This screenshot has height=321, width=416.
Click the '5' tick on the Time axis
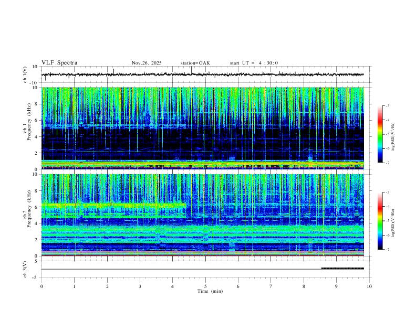click(205, 286)
